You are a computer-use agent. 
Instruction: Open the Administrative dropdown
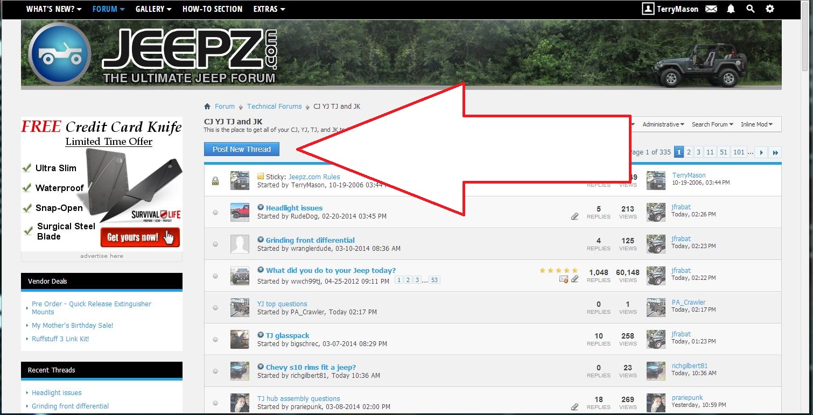(x=663, y=124)
